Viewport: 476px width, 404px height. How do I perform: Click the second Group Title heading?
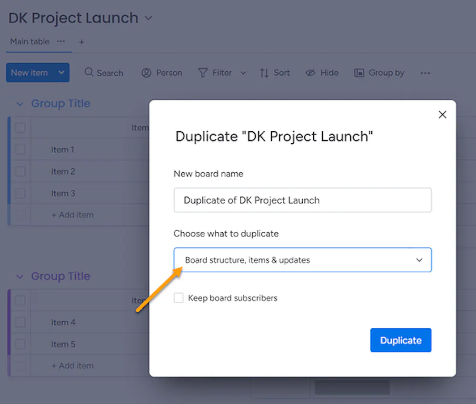61,276
